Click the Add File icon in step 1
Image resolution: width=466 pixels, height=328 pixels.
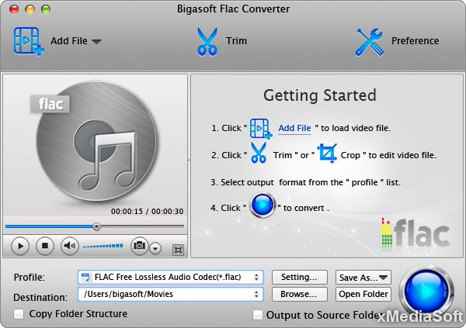pyautogui.click(x=261, y=128)
